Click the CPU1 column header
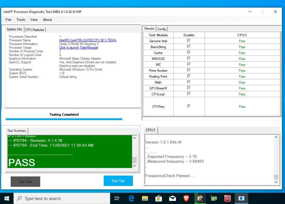 click(242, 35)
